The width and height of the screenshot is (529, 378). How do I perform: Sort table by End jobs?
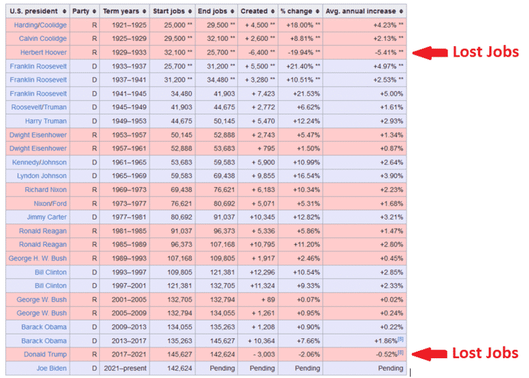coord(232,11)
